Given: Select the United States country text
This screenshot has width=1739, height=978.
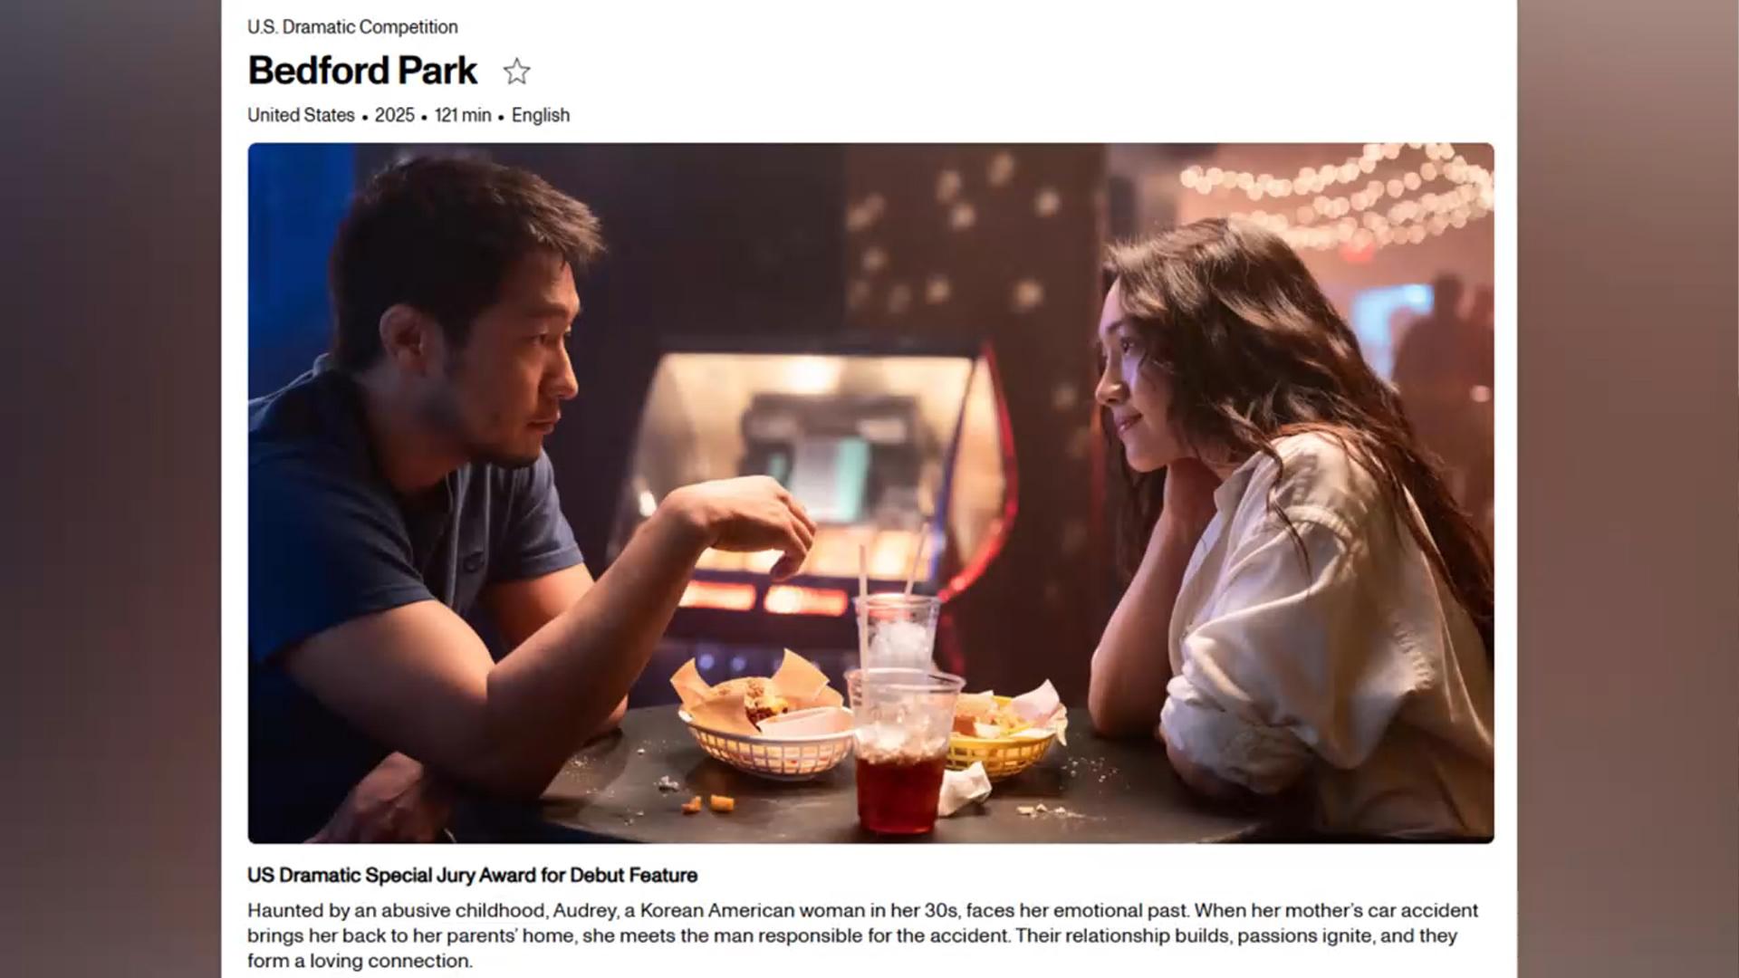Looking at the screenshot, I should pyautogui.click(x=301, y=115).
